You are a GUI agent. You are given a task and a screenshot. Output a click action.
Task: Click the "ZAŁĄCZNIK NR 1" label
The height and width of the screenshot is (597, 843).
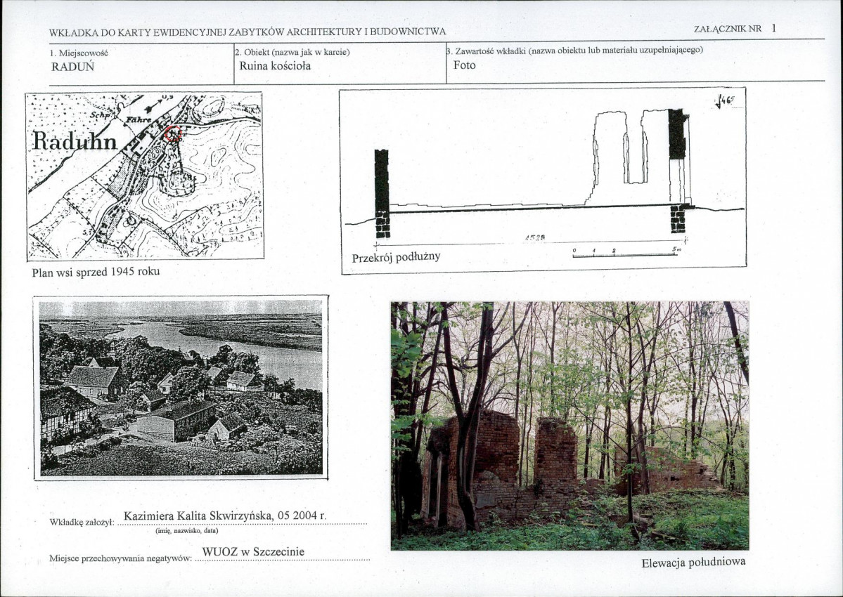click(x=735, y=29)
